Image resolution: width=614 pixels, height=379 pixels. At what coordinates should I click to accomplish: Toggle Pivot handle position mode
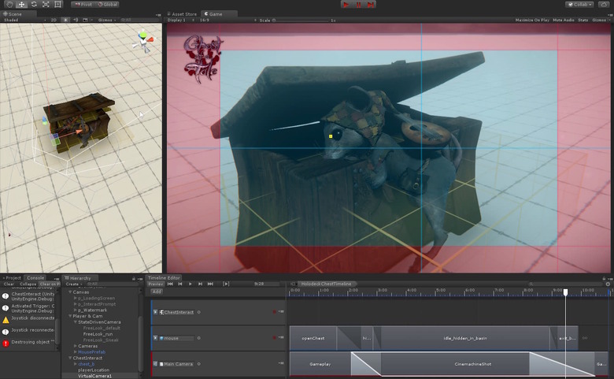point(85,5)
